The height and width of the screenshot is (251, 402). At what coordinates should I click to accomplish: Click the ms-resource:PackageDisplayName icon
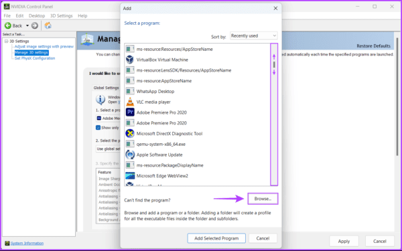pyautogui.click(x=130, y=165)
